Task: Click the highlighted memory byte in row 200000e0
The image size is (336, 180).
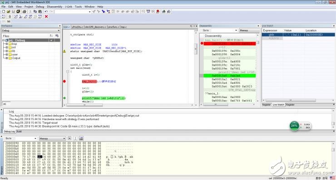Action: 40,157
